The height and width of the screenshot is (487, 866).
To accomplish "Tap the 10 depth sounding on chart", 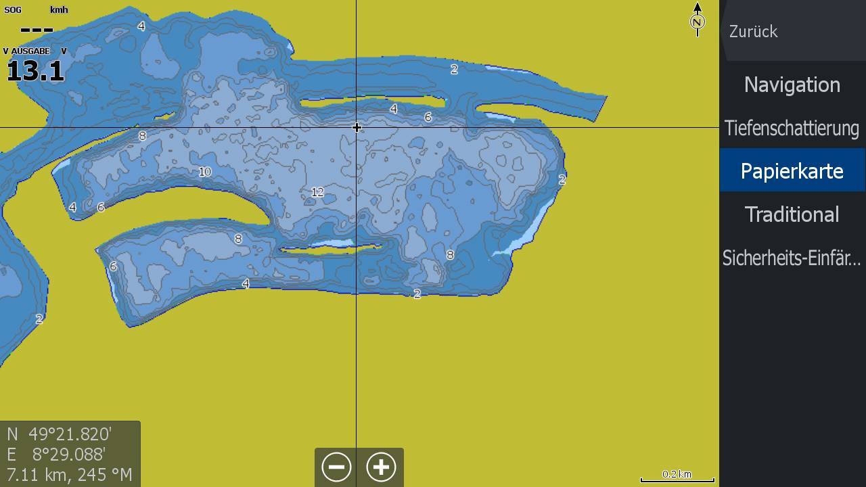I will [204, 172].
